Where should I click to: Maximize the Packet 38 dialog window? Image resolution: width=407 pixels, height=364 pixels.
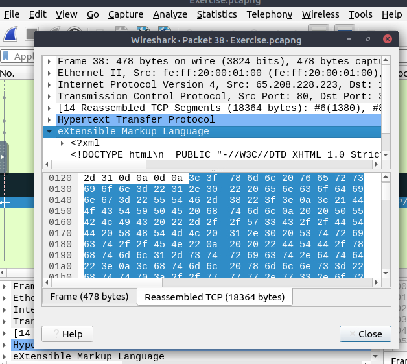[x=368, y=39]
